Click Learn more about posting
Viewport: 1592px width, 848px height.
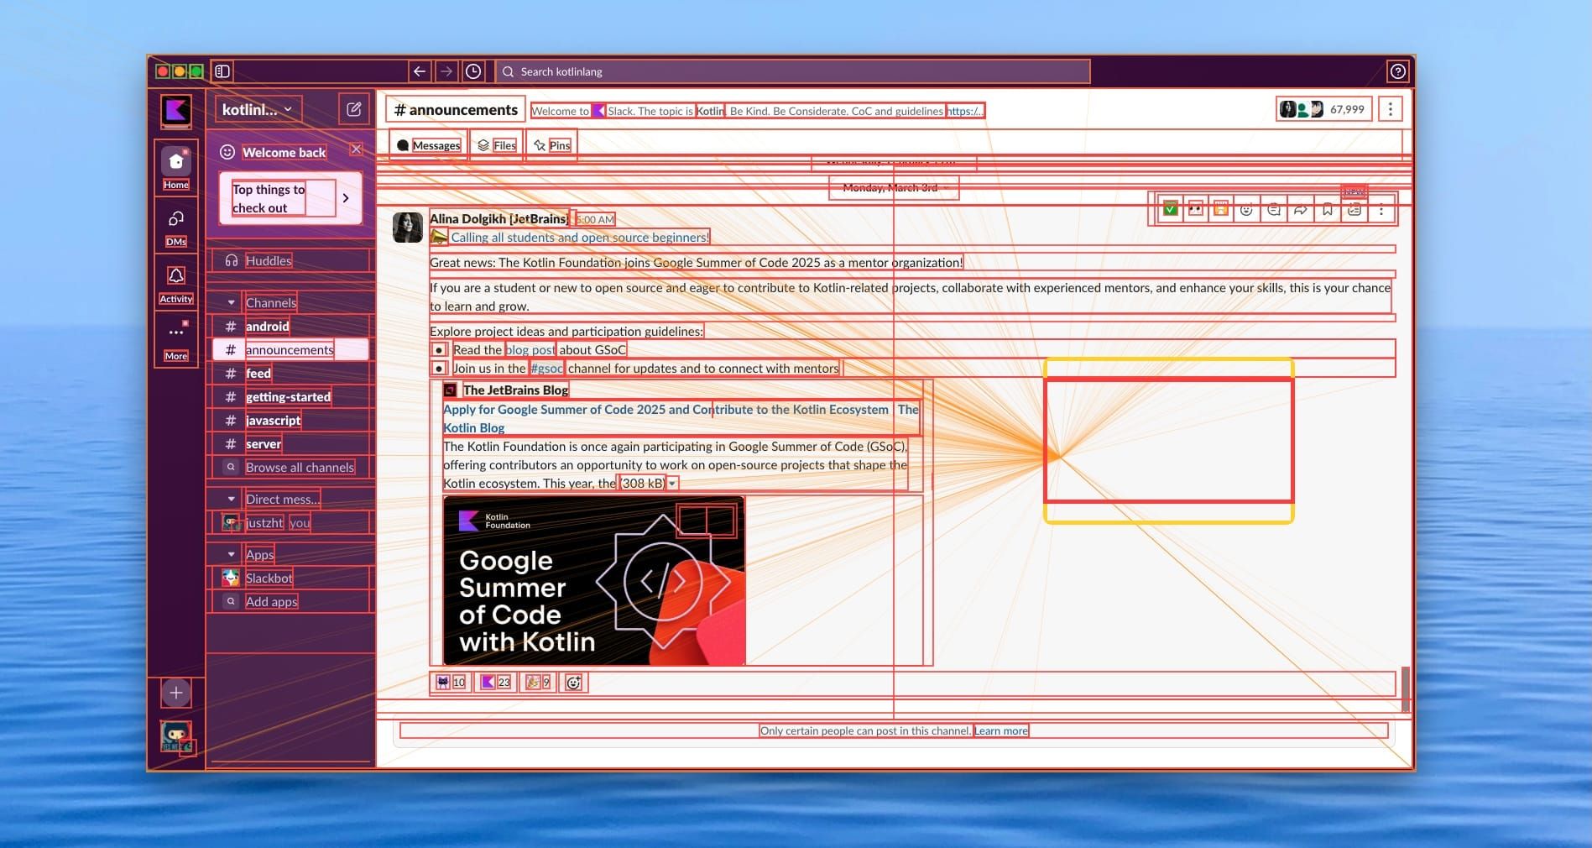(1001, 731)
